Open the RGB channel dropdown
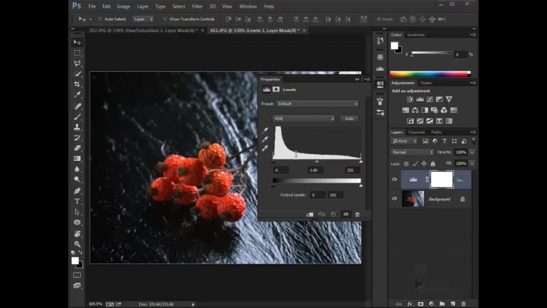This screenshot has width=547, height=308. tap(304, 118)
